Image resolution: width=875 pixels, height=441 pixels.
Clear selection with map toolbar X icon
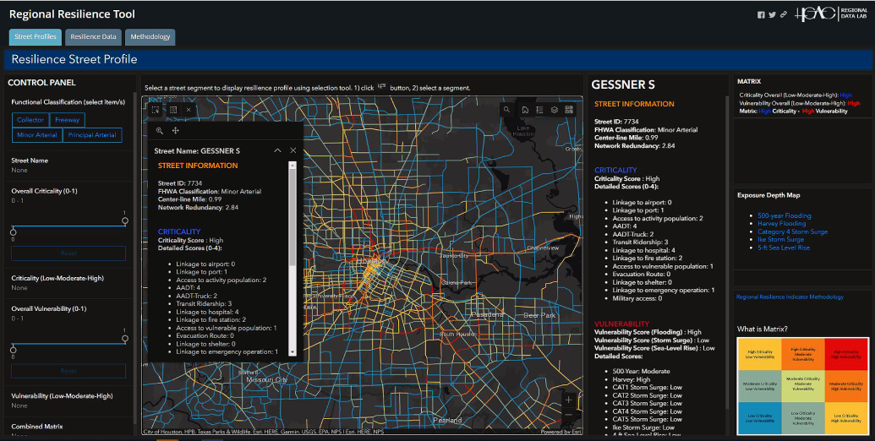click(189, 110)
